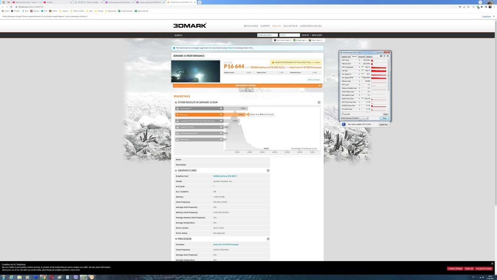Focus the Email/Username input field
The height and width of the screenshot is (280, 497).
pyautogui.click(x=267, y=35)
